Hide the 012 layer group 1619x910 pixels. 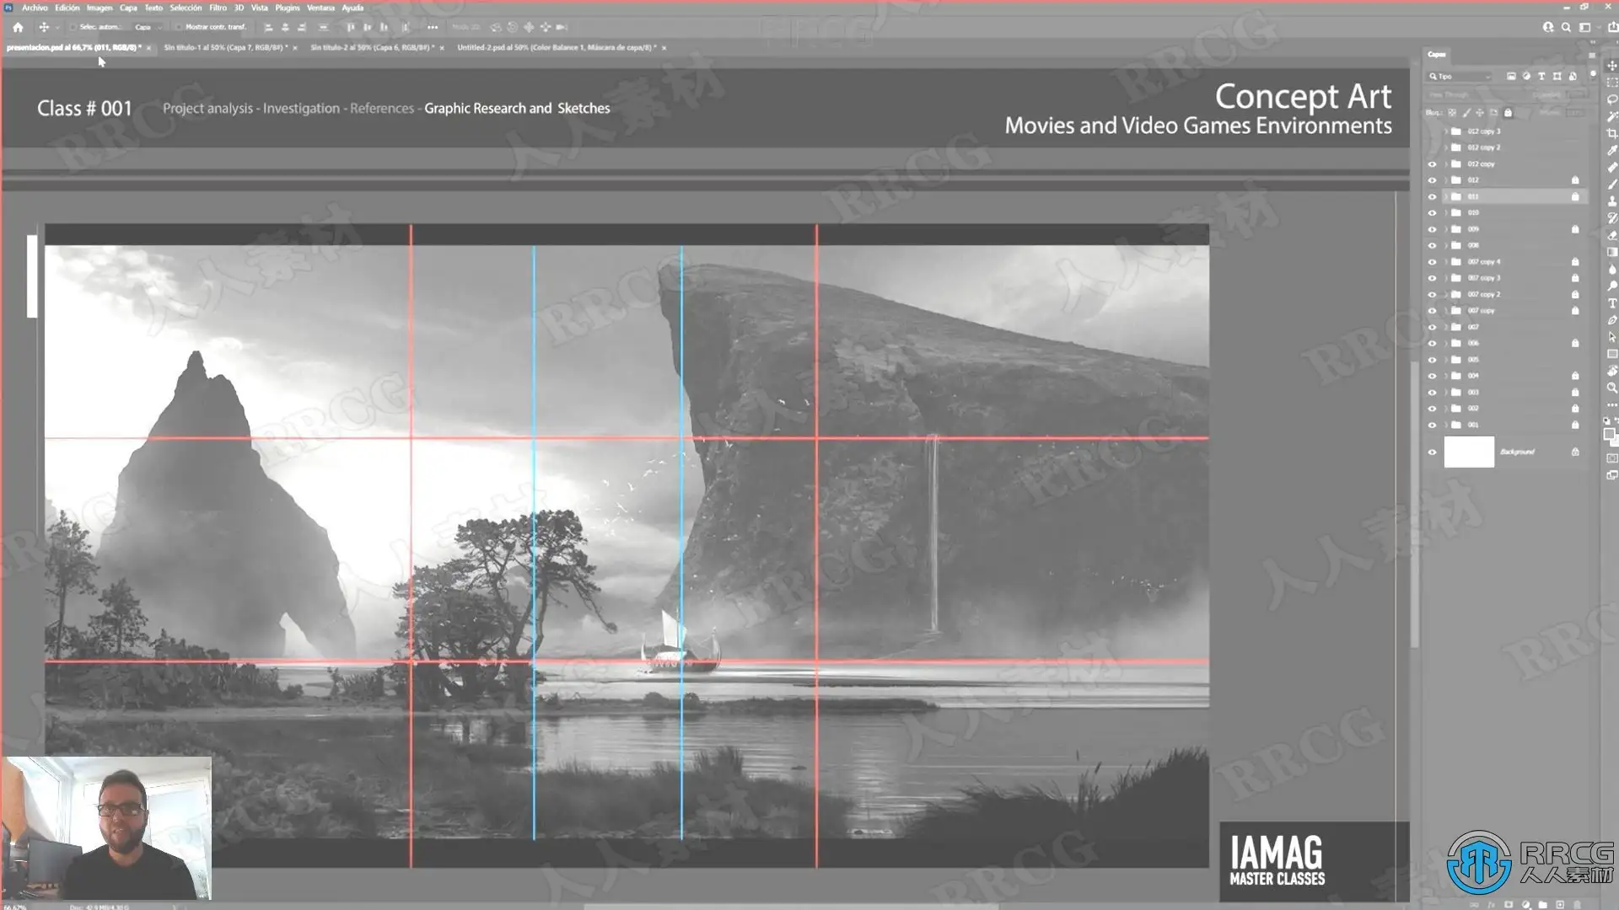click(x=1432, y=180)
